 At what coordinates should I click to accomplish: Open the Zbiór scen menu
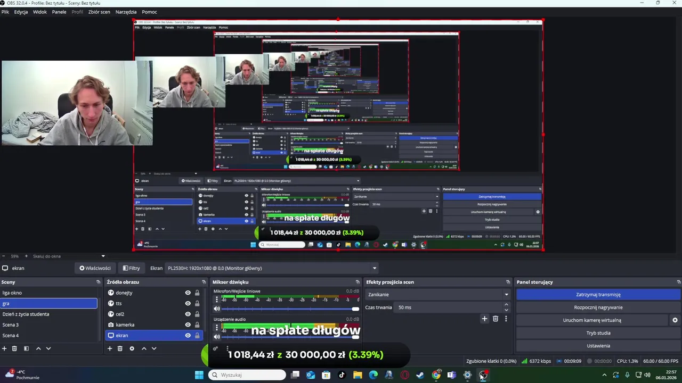99,12
